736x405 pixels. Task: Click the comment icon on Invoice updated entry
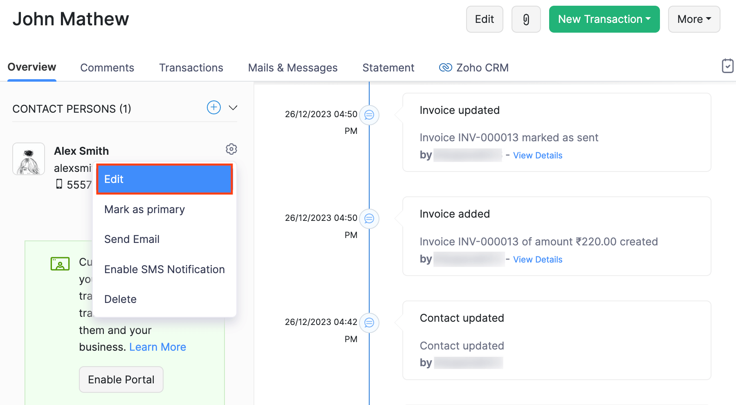tap(369, 115)
